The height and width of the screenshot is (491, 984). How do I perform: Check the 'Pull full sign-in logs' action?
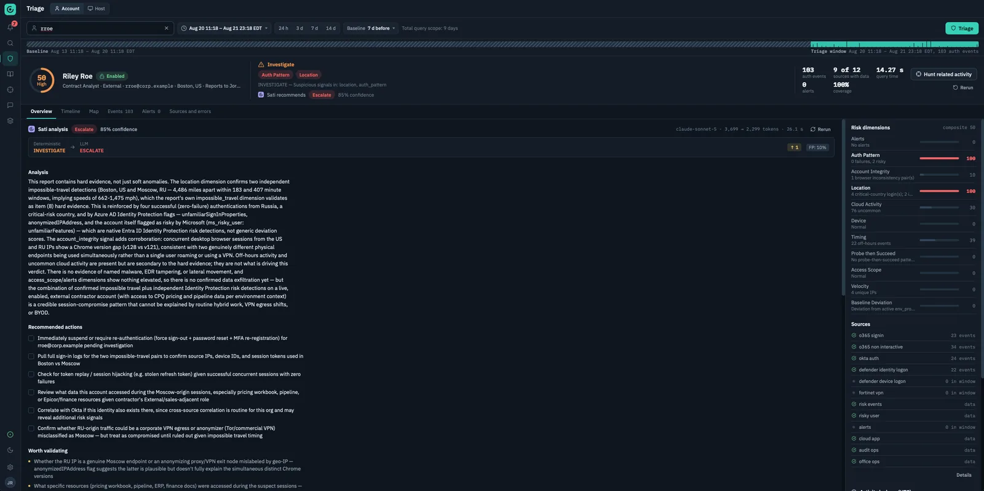(x=31, y=356)
